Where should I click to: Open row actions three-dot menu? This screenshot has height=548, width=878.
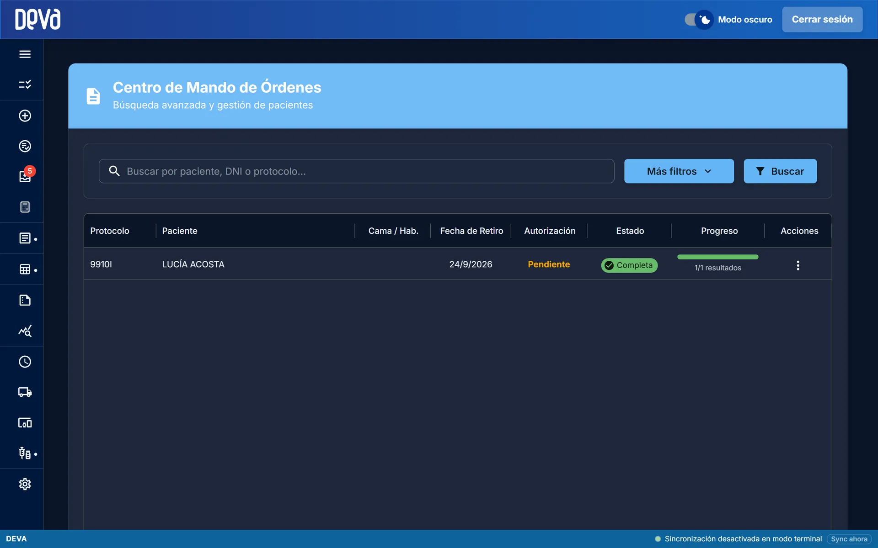(798, 265)
